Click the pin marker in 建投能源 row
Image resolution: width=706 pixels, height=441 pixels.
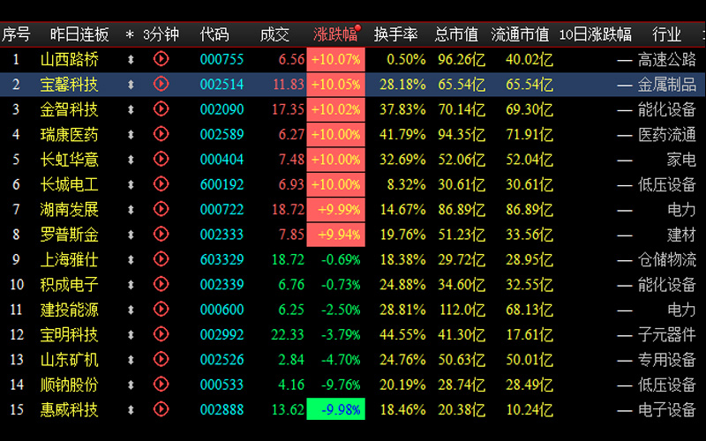131,310
